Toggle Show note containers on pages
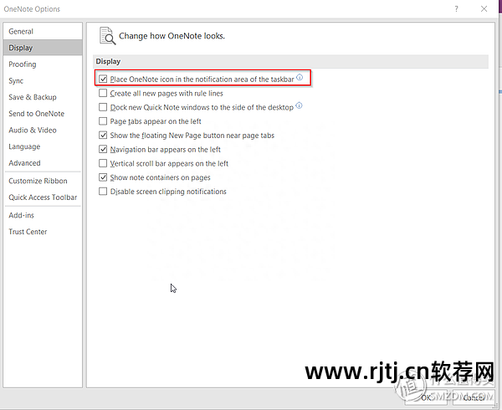Screen dimensions: 502x410 [103, 177]
